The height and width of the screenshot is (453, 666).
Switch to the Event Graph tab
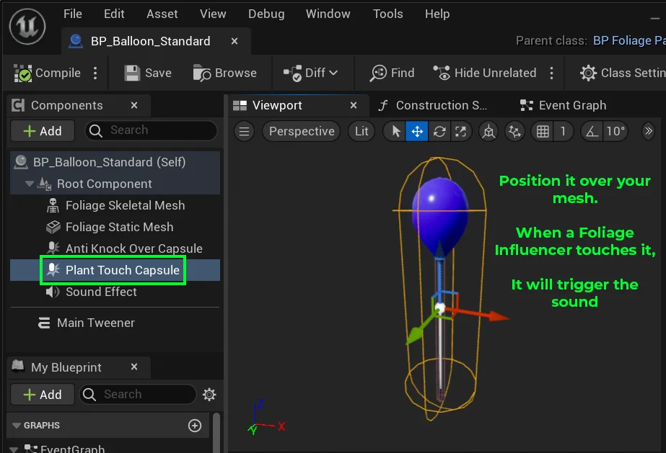564,105
